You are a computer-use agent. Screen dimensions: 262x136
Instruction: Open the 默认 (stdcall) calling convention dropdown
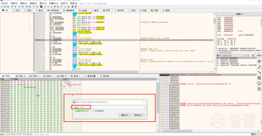pyautogui.click(x=232, y=56)
